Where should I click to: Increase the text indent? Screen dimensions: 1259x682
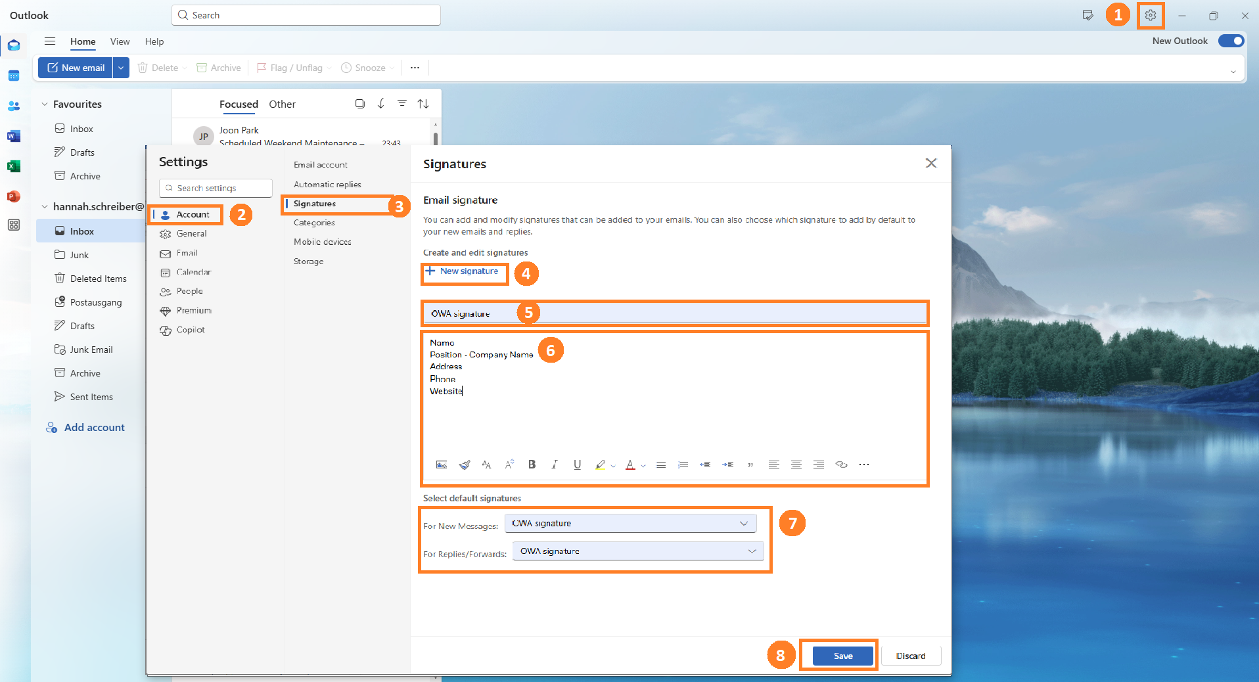(727, 465)
